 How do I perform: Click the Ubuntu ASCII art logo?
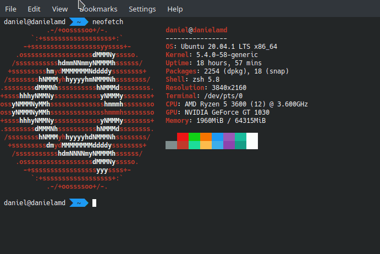pyautogui.click(x=77, y=108)
